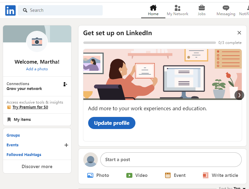The width and height of the screenshot is (249, 189).
Task: Click the setup illustration image
Action: [162, 75]
